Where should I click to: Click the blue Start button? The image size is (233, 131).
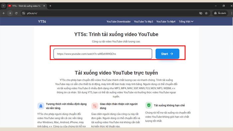click(167, 54)
